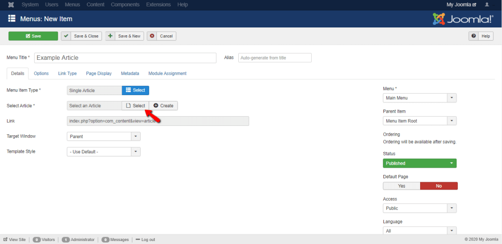
Task: Open My Joomla site link
Action: point(461,5)
